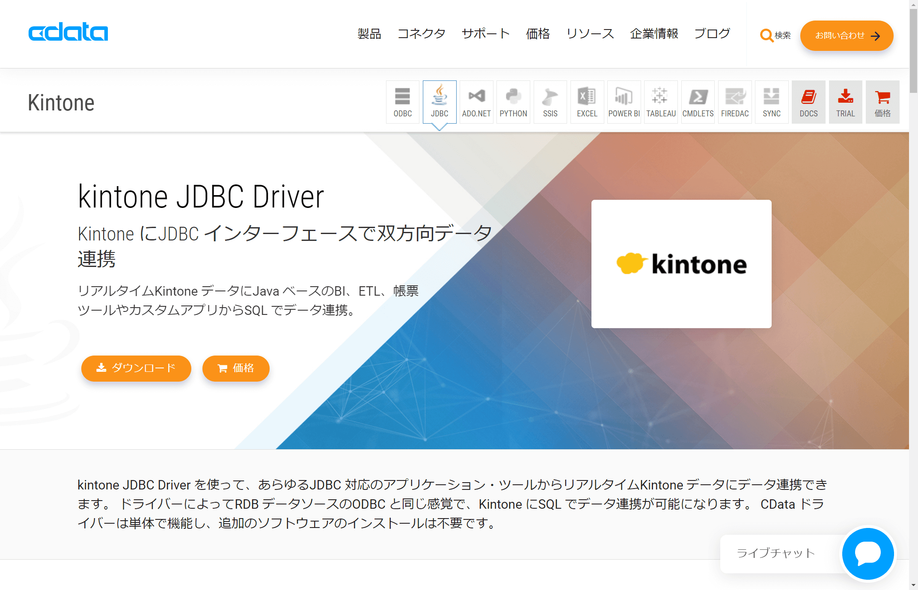The width and height of the screenshot is (918, 590).
Task: Open the live chat bubble
Action: (x=867, y=553)
